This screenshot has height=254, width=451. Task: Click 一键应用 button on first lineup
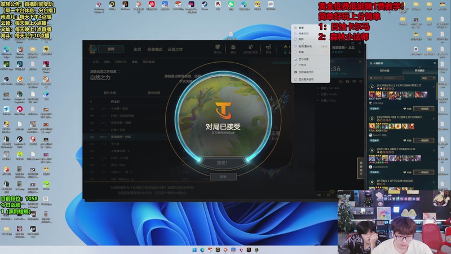(x=424, y=108)
